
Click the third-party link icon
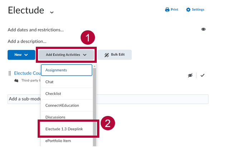click(16, 81)
